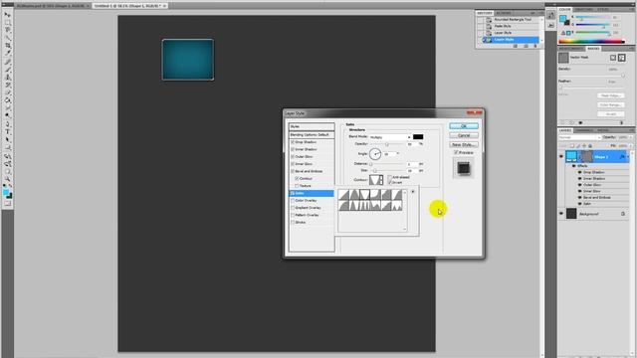
Task: Select the Eraser tool
Action: [7, 92]
